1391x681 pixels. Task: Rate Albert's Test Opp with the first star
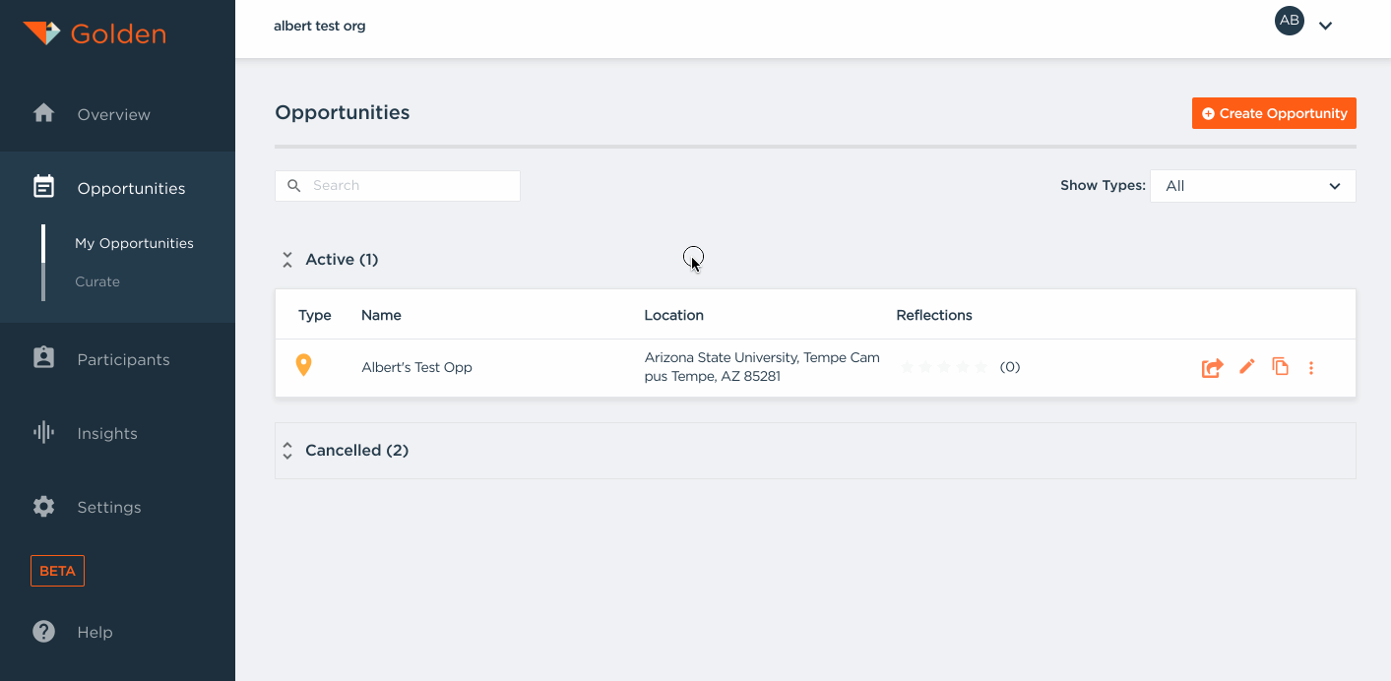(x=907, y=366)
